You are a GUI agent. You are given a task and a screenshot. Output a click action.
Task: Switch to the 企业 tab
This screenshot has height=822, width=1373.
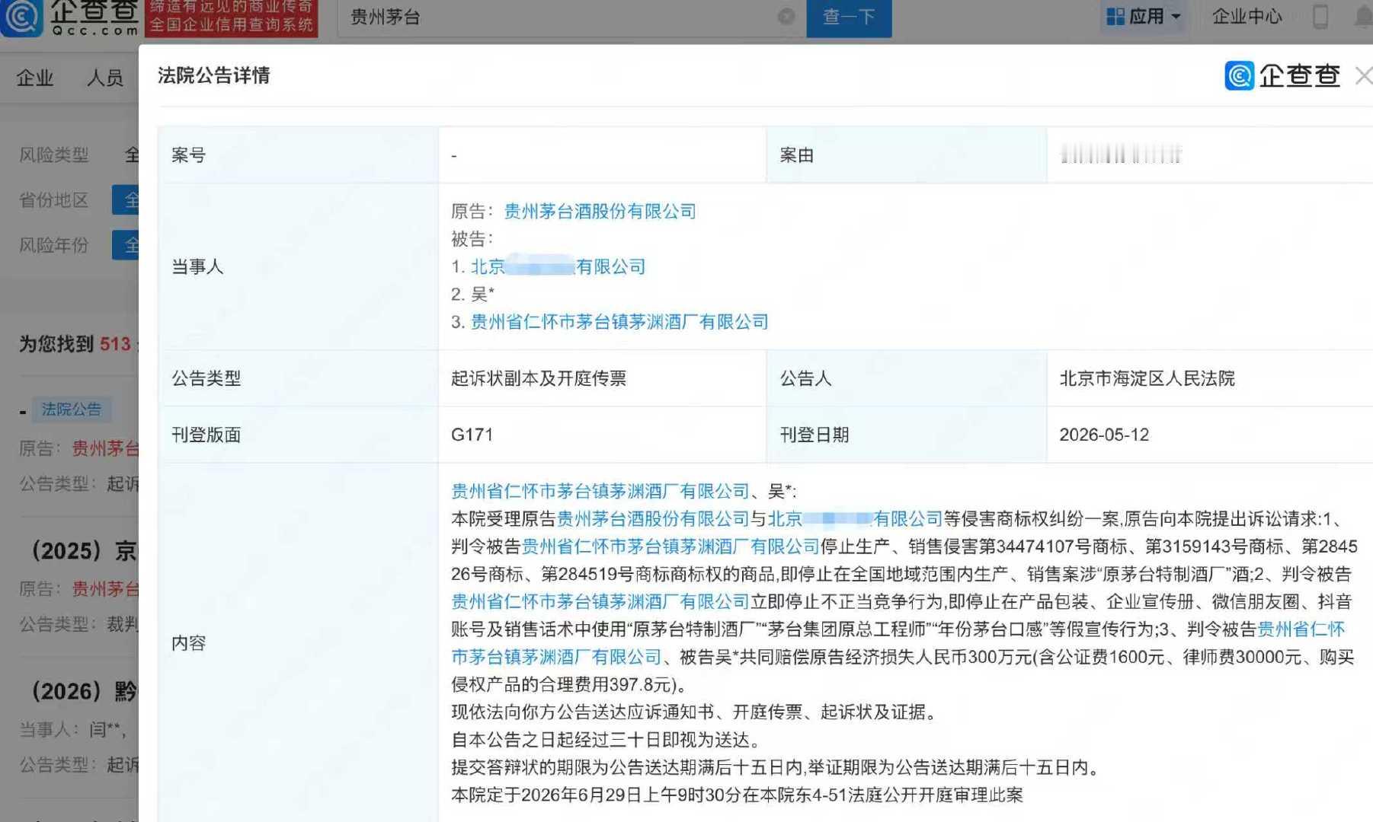pos(35,78)
